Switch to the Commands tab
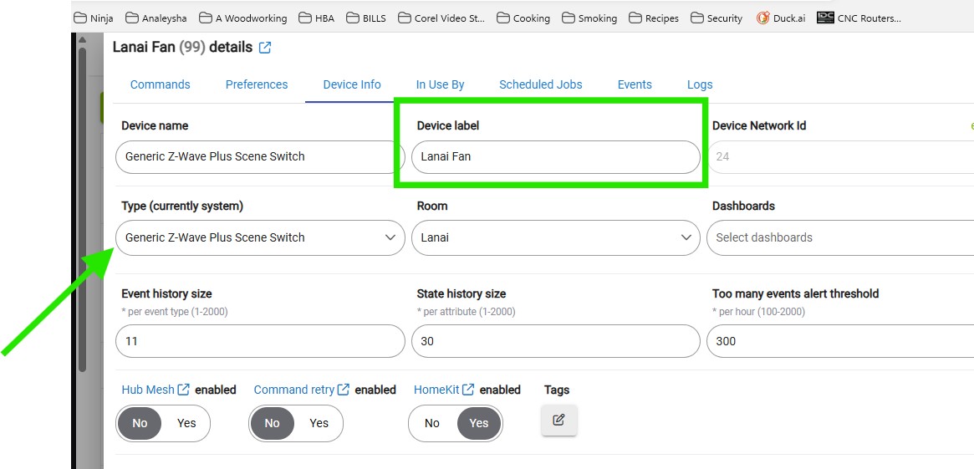The image size is (974, 469). pyautogui.click(x=161, y=84)
